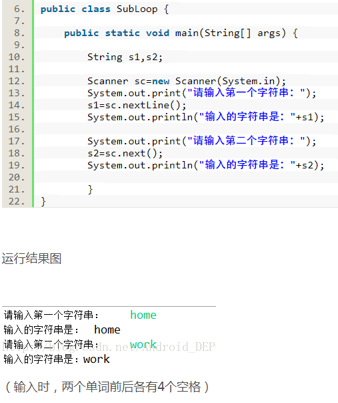Click the line 'public static void main(String[] args) {'
338x403 pixels.
(x=181, y=33)
